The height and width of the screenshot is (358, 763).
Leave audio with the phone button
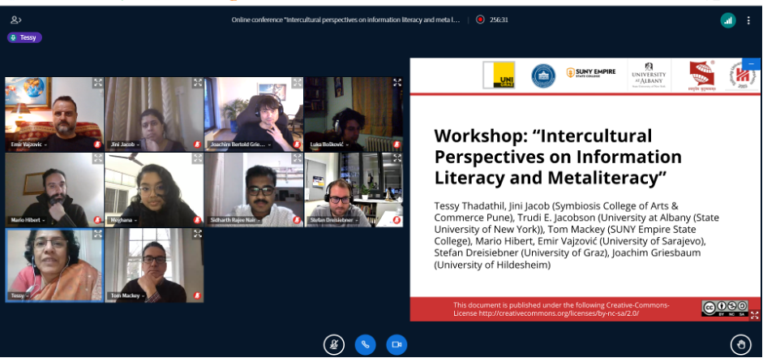click(365, 344)
